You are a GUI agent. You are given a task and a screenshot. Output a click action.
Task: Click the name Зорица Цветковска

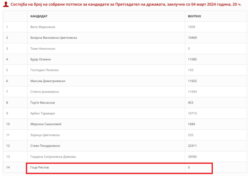pyautogui.click(x=45, y=135)
